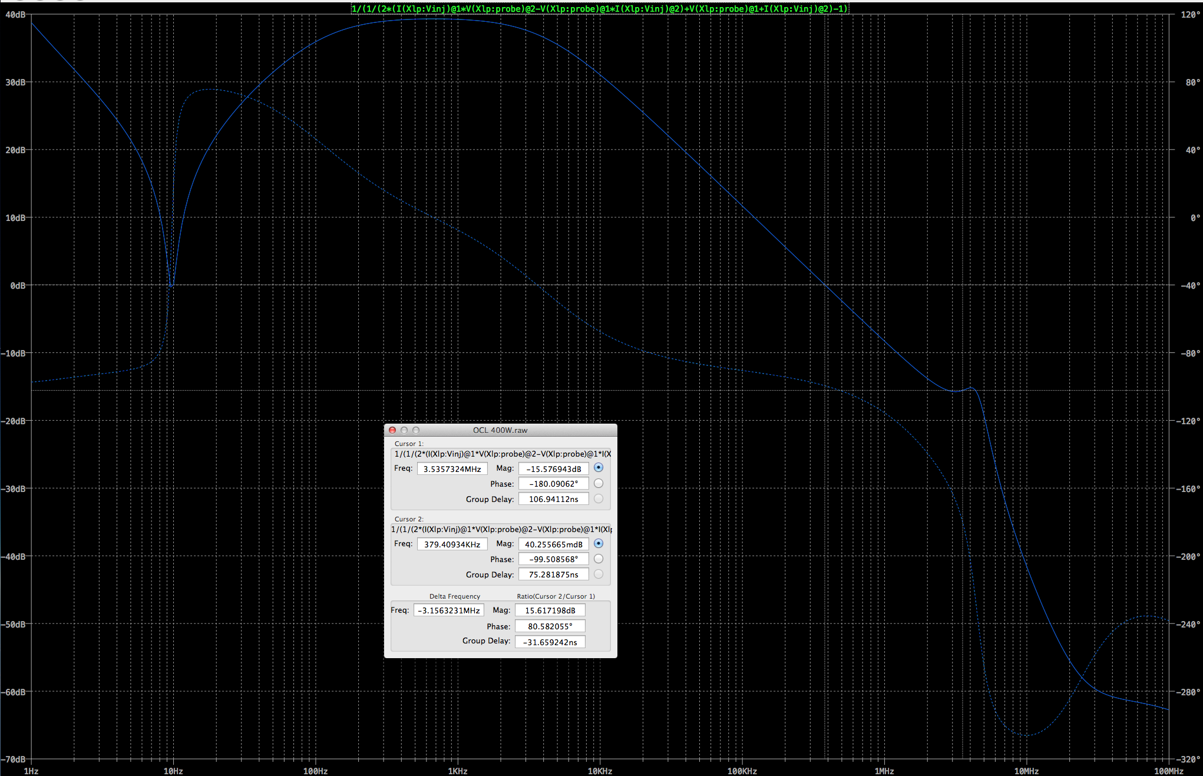Viewport: 1203px width, 776px height.
Task: Click ratio Mag field 15.617198dB
Action: (x=550, y=610)
